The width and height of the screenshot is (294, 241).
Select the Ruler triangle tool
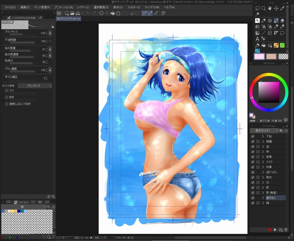(x=276, y=33)
